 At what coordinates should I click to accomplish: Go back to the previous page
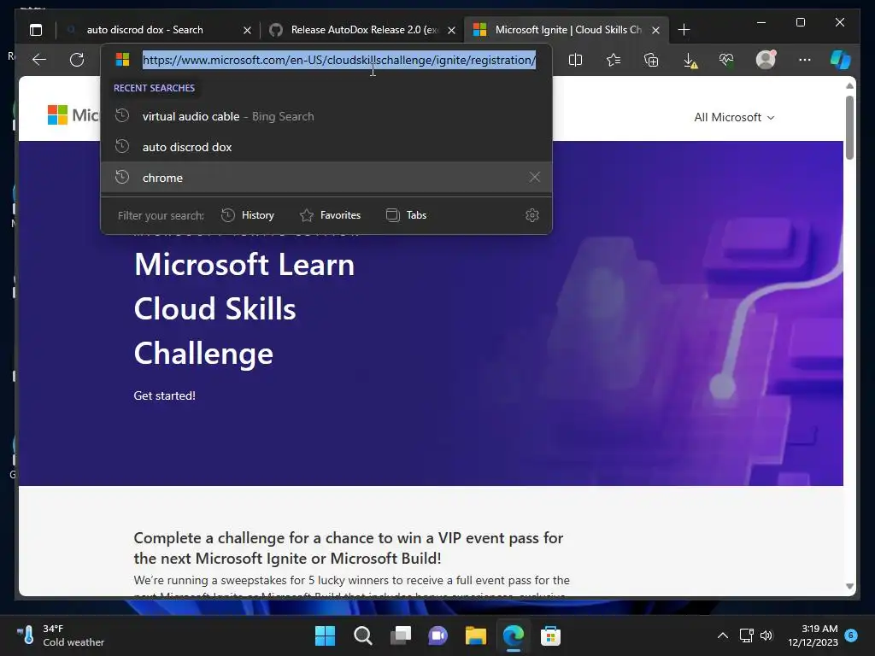(39, 60)
